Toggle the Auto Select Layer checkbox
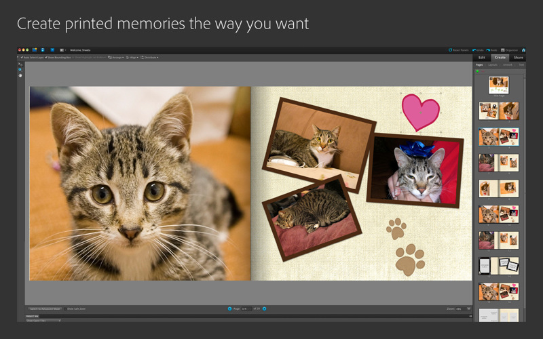The image size is (543, 339). point(20,58)
